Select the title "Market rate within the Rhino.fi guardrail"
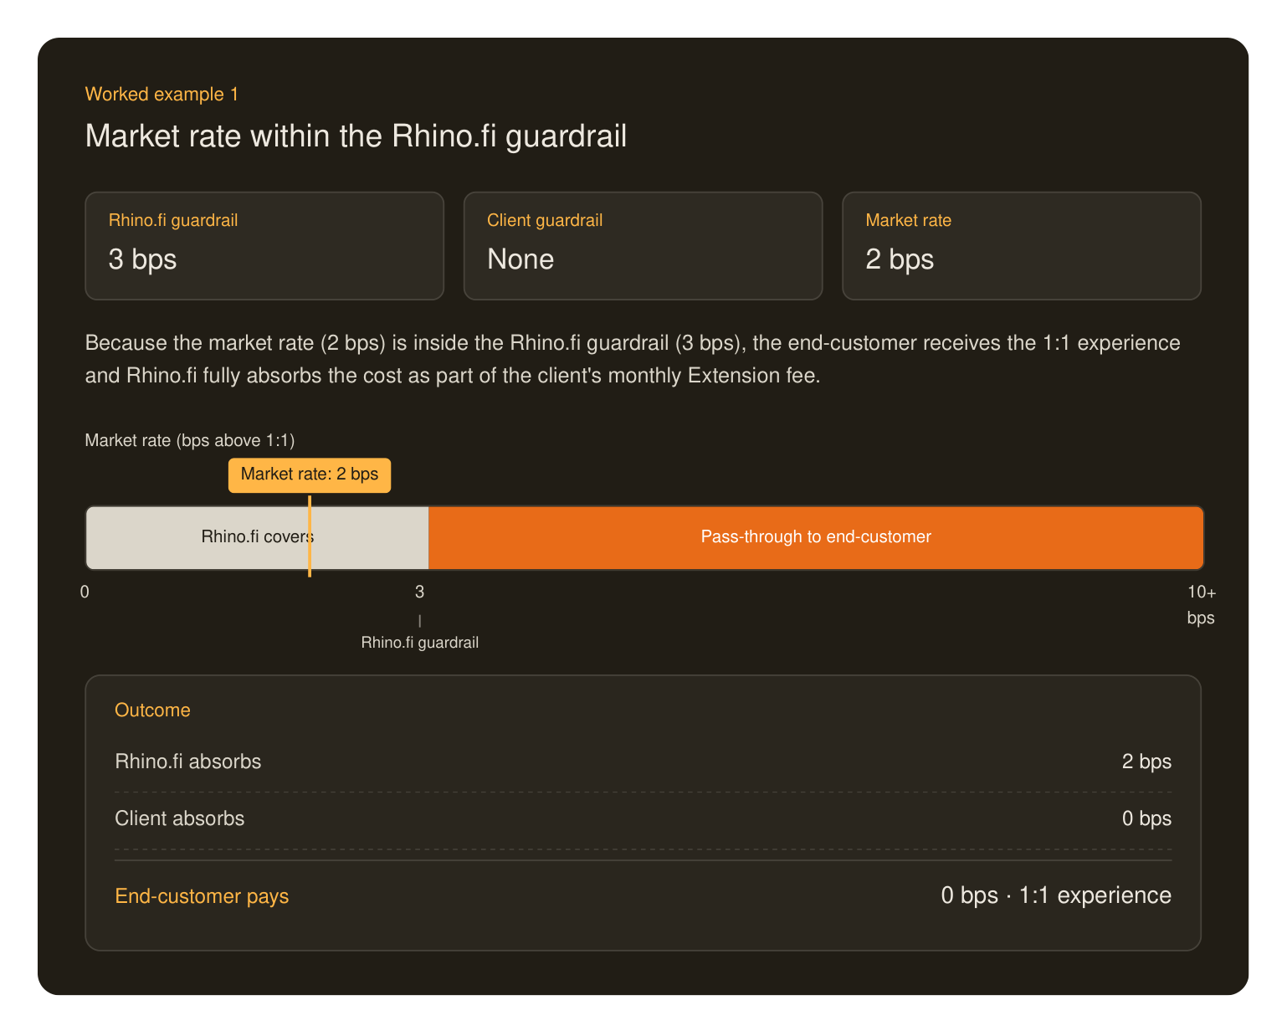 pyautogui.click(x=356, y=136)
